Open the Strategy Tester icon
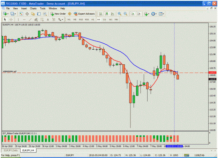Viewport: 218px width, 158px height. point(45,14)
